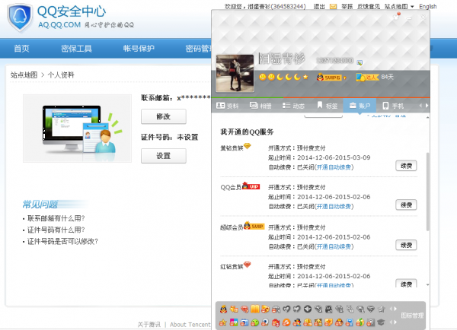Click the yellow diamond icon next to 黄钻贵族
The width and height of the screenshot is (457, 330).
248,146
